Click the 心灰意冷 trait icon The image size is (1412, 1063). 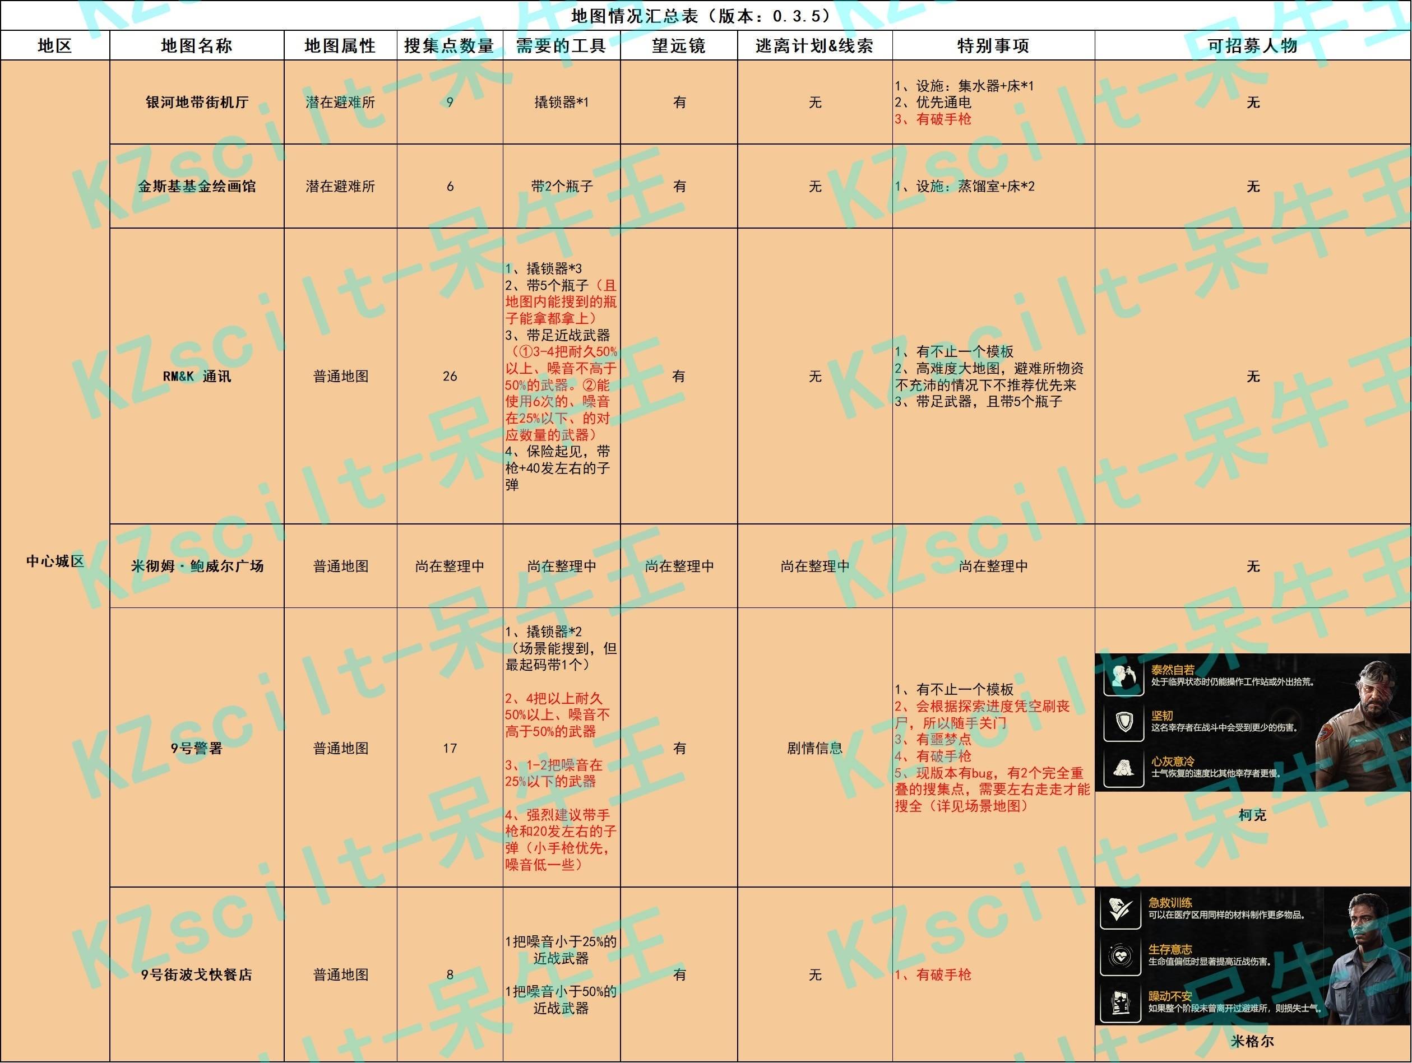1123,768
